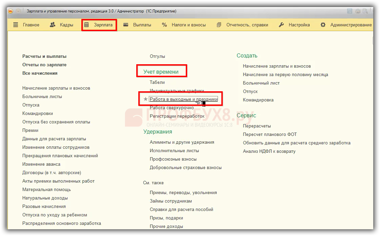Click the Отчетность, справки documents icon

click(219, 25)
